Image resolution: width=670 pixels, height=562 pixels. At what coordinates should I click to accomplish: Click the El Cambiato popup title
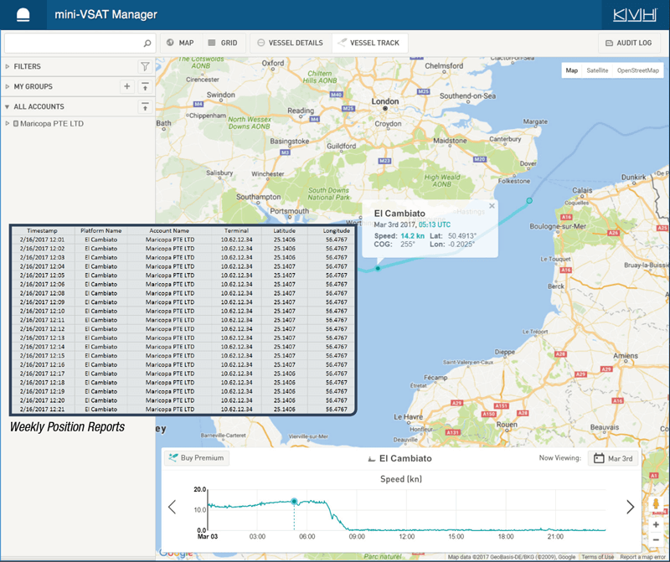point(399,214)
